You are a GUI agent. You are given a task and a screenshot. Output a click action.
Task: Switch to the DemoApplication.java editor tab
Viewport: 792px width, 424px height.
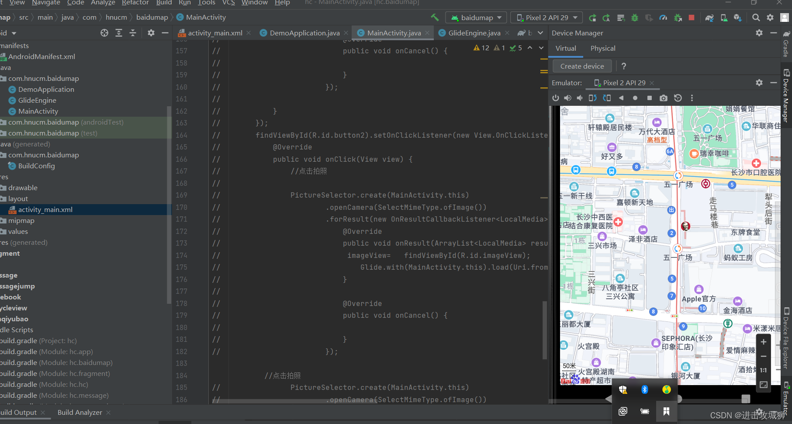(304, 33)
